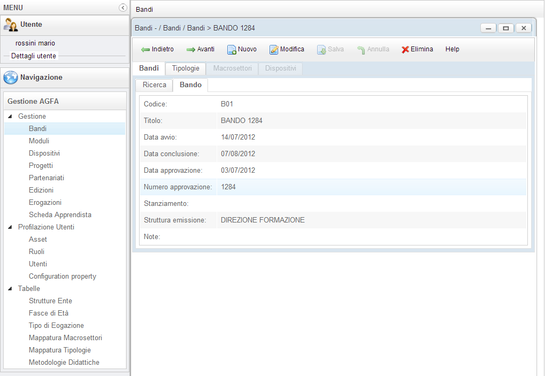This screenshot has height=376, width=545.
Task: Collapse the MENU sidebar with arrow icon
Action: point(122,7)
